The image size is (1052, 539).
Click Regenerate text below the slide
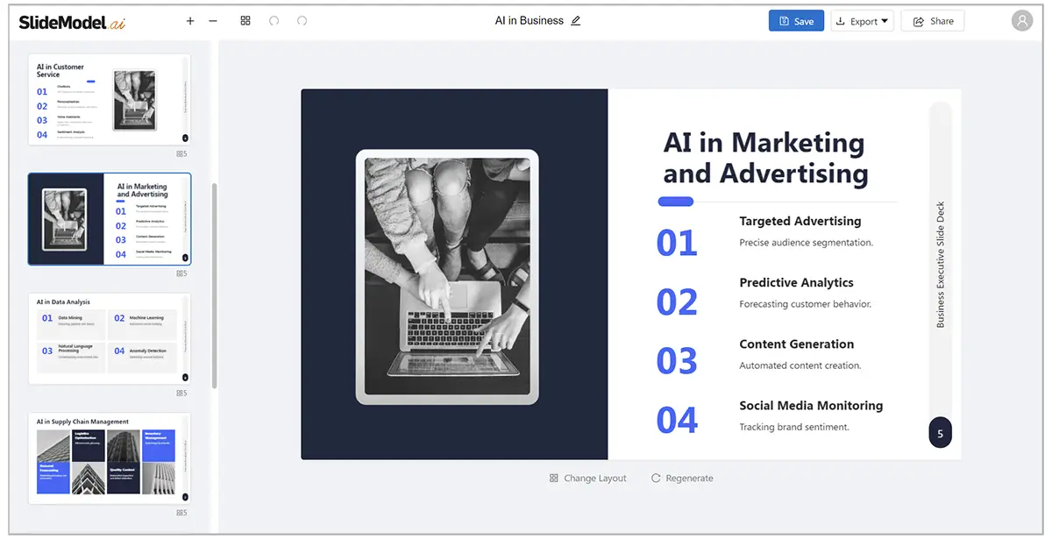pos(690,479)
